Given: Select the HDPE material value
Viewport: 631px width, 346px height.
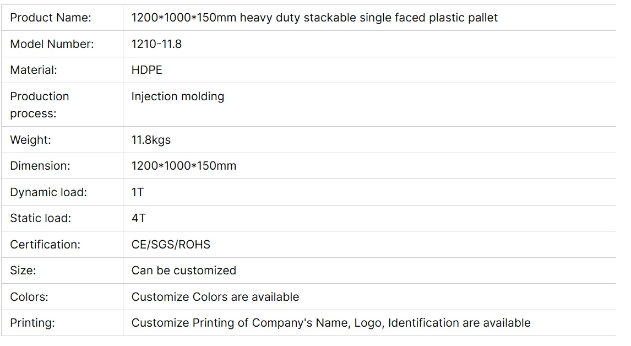Looking at the screenshot, I should coord(147,70).
